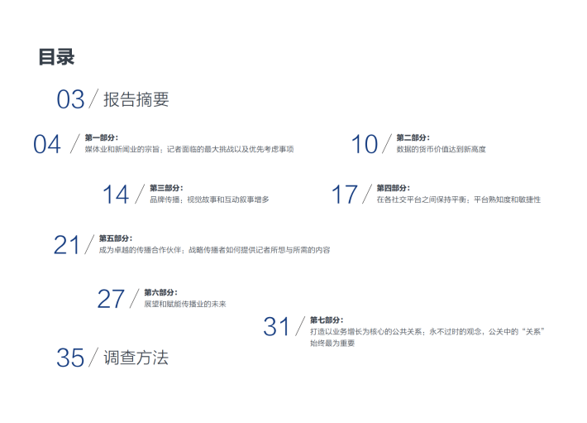The image size is (587, 423).
Task: Click the 始终最为重要 line
Action: (x=332, y=343)
